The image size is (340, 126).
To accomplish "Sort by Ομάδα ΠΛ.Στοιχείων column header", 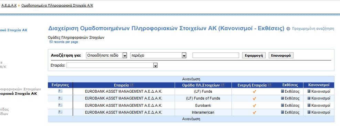I will pos(201,85).
